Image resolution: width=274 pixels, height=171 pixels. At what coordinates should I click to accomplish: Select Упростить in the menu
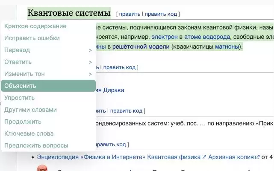pyautogui.click(x=48, y=98)
